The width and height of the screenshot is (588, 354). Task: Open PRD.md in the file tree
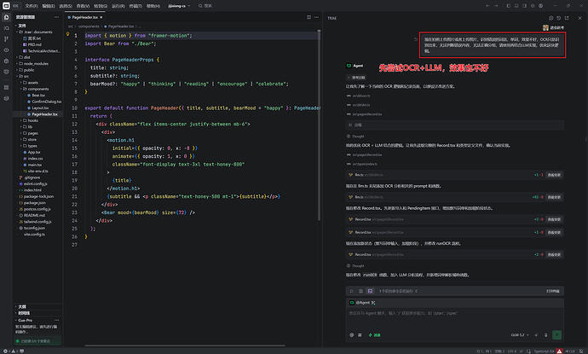[x=34, y=44]
